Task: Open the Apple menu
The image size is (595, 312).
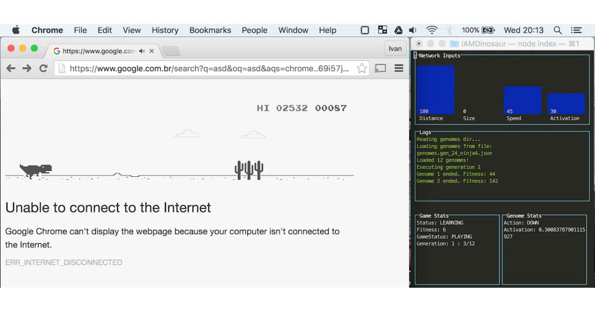Action: click(16, 30)
